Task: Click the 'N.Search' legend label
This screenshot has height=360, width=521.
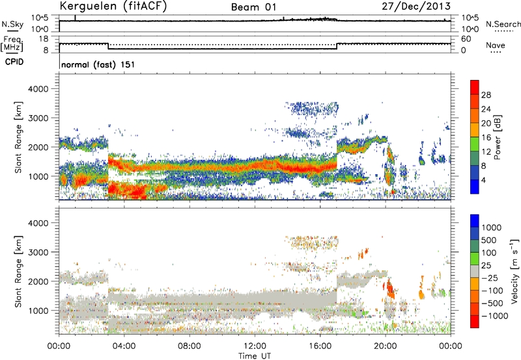Action: (503, 24)
